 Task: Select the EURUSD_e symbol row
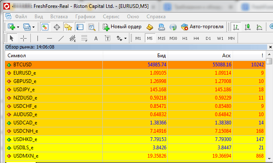(135, 73)
